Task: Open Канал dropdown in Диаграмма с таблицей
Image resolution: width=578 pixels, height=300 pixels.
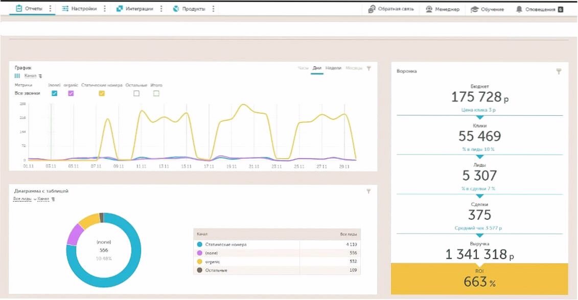Action: 43,199
